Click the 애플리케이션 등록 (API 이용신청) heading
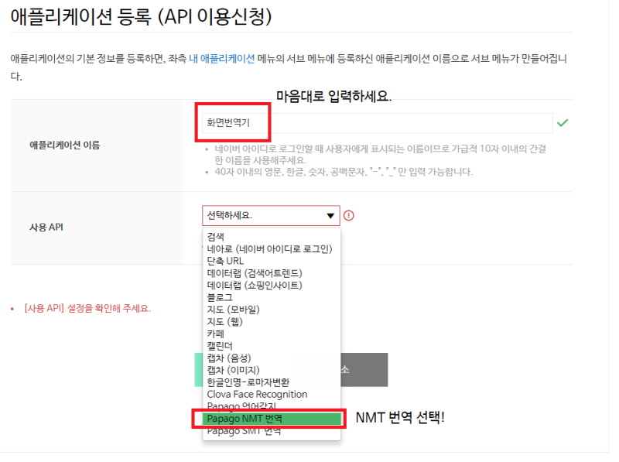Image resolution: width=619 pixels, height=462 pixels. tap(142, 17)
